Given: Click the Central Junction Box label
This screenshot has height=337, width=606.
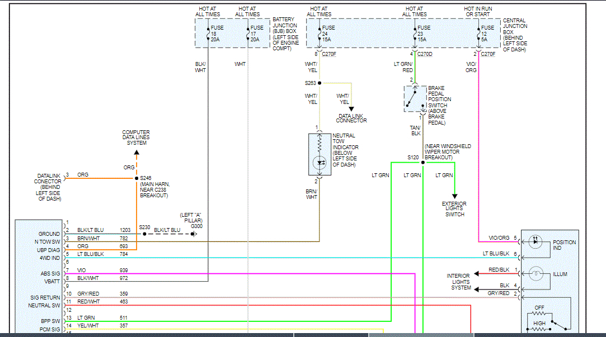Looking at the screenshot, I should point(515,35).
